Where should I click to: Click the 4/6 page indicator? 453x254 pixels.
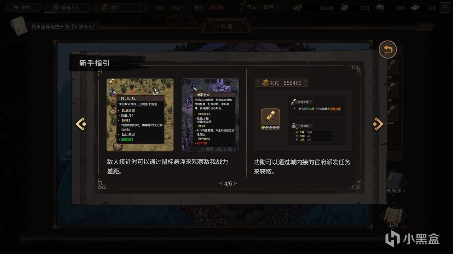[228, 183]
